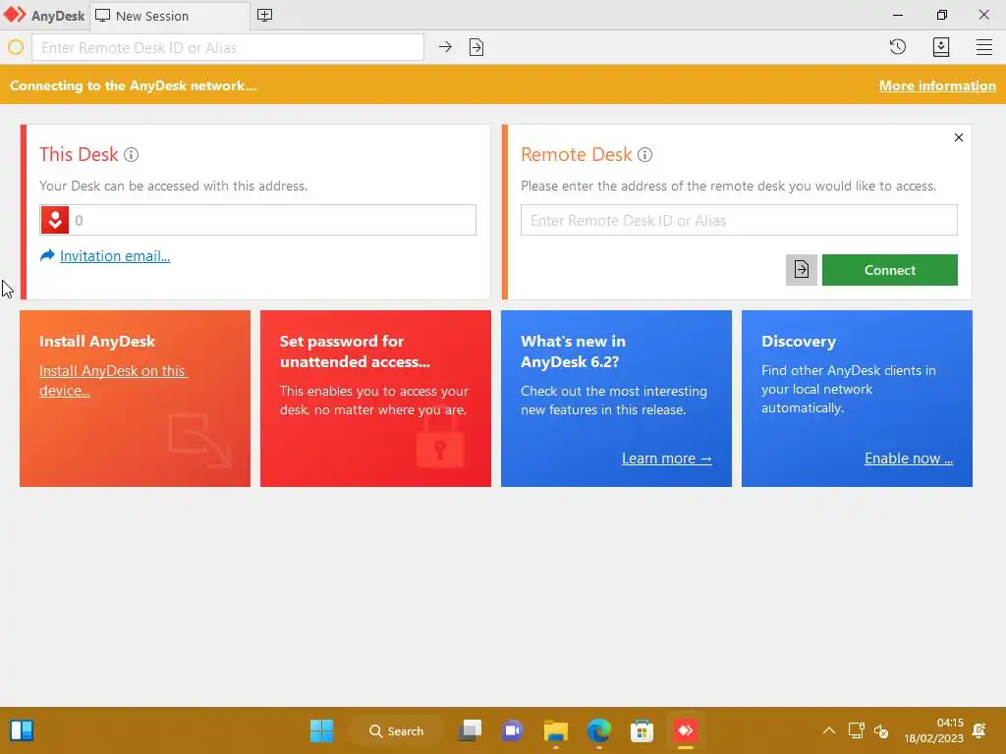Click Enable now in Discovery tile
This screenshot has height=754, width=1006.
[909, 458]
